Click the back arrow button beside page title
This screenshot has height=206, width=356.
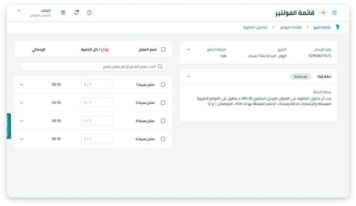click(323, 12)
